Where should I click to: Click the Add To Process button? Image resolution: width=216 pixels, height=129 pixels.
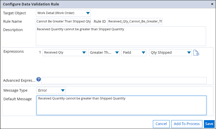(187, 124)
